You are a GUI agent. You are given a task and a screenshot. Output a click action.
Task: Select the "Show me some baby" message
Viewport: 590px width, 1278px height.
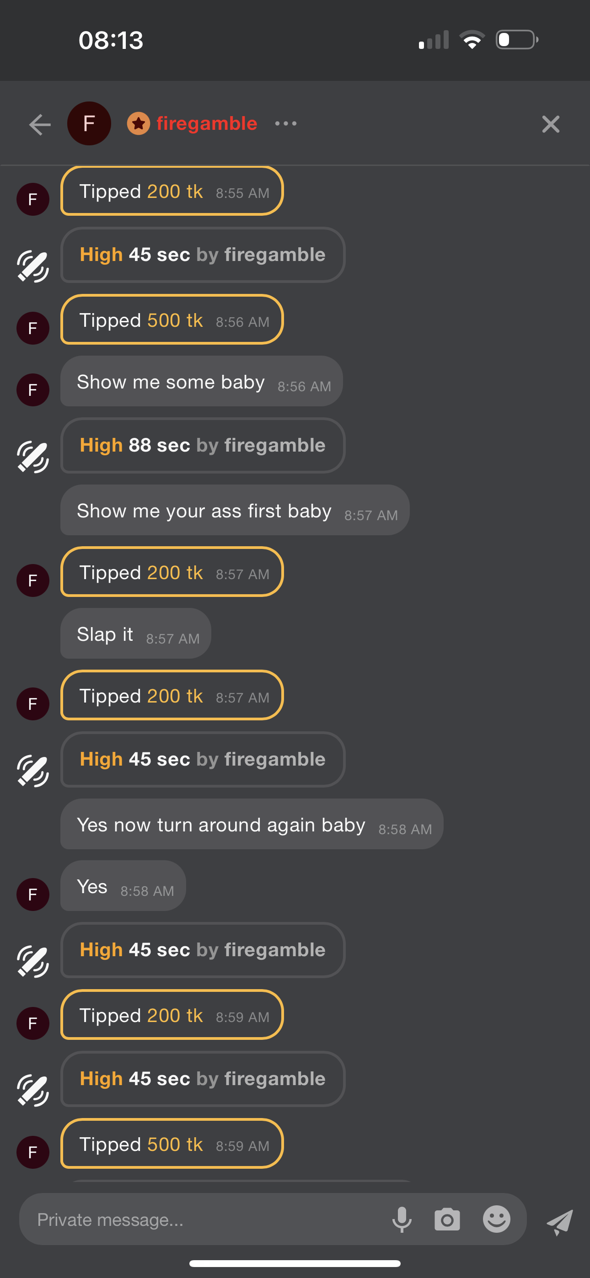201,382
